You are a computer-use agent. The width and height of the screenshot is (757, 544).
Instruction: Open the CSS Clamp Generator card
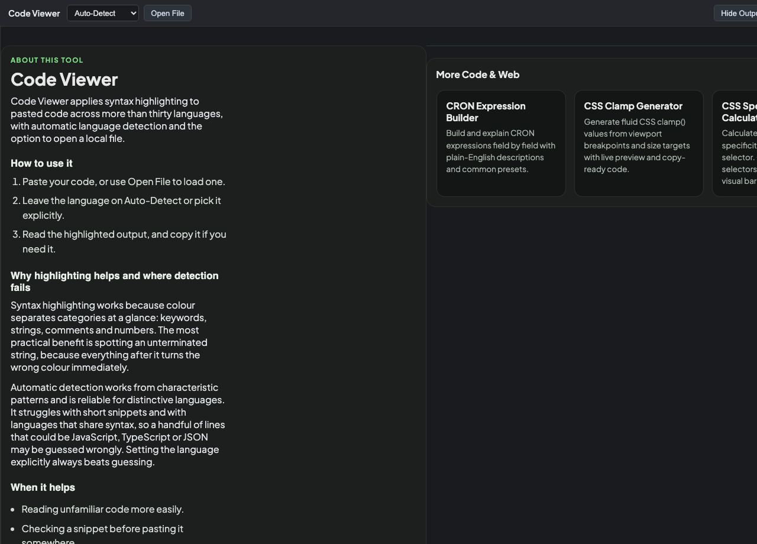point(639,143)
